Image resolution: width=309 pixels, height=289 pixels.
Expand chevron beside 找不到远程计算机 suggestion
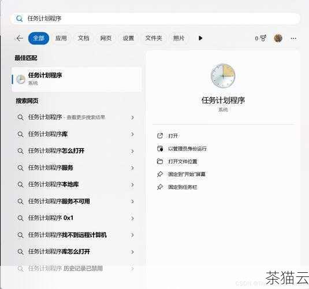(132, 235)
